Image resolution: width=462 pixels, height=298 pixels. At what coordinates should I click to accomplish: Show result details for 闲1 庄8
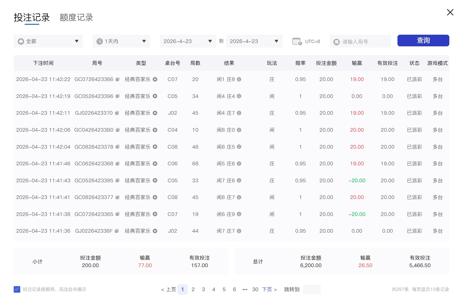tap(239, 79)
